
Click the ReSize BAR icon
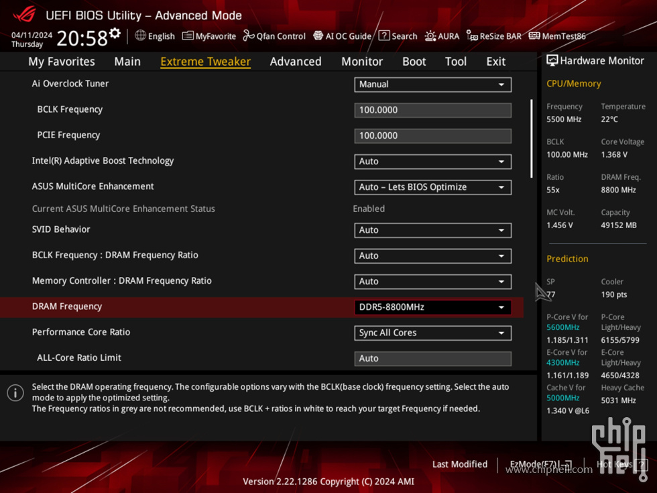[472, 36]
